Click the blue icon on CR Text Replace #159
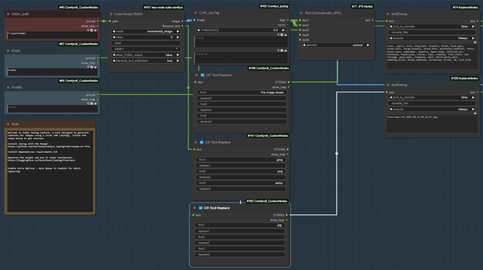 coord(202,75)
